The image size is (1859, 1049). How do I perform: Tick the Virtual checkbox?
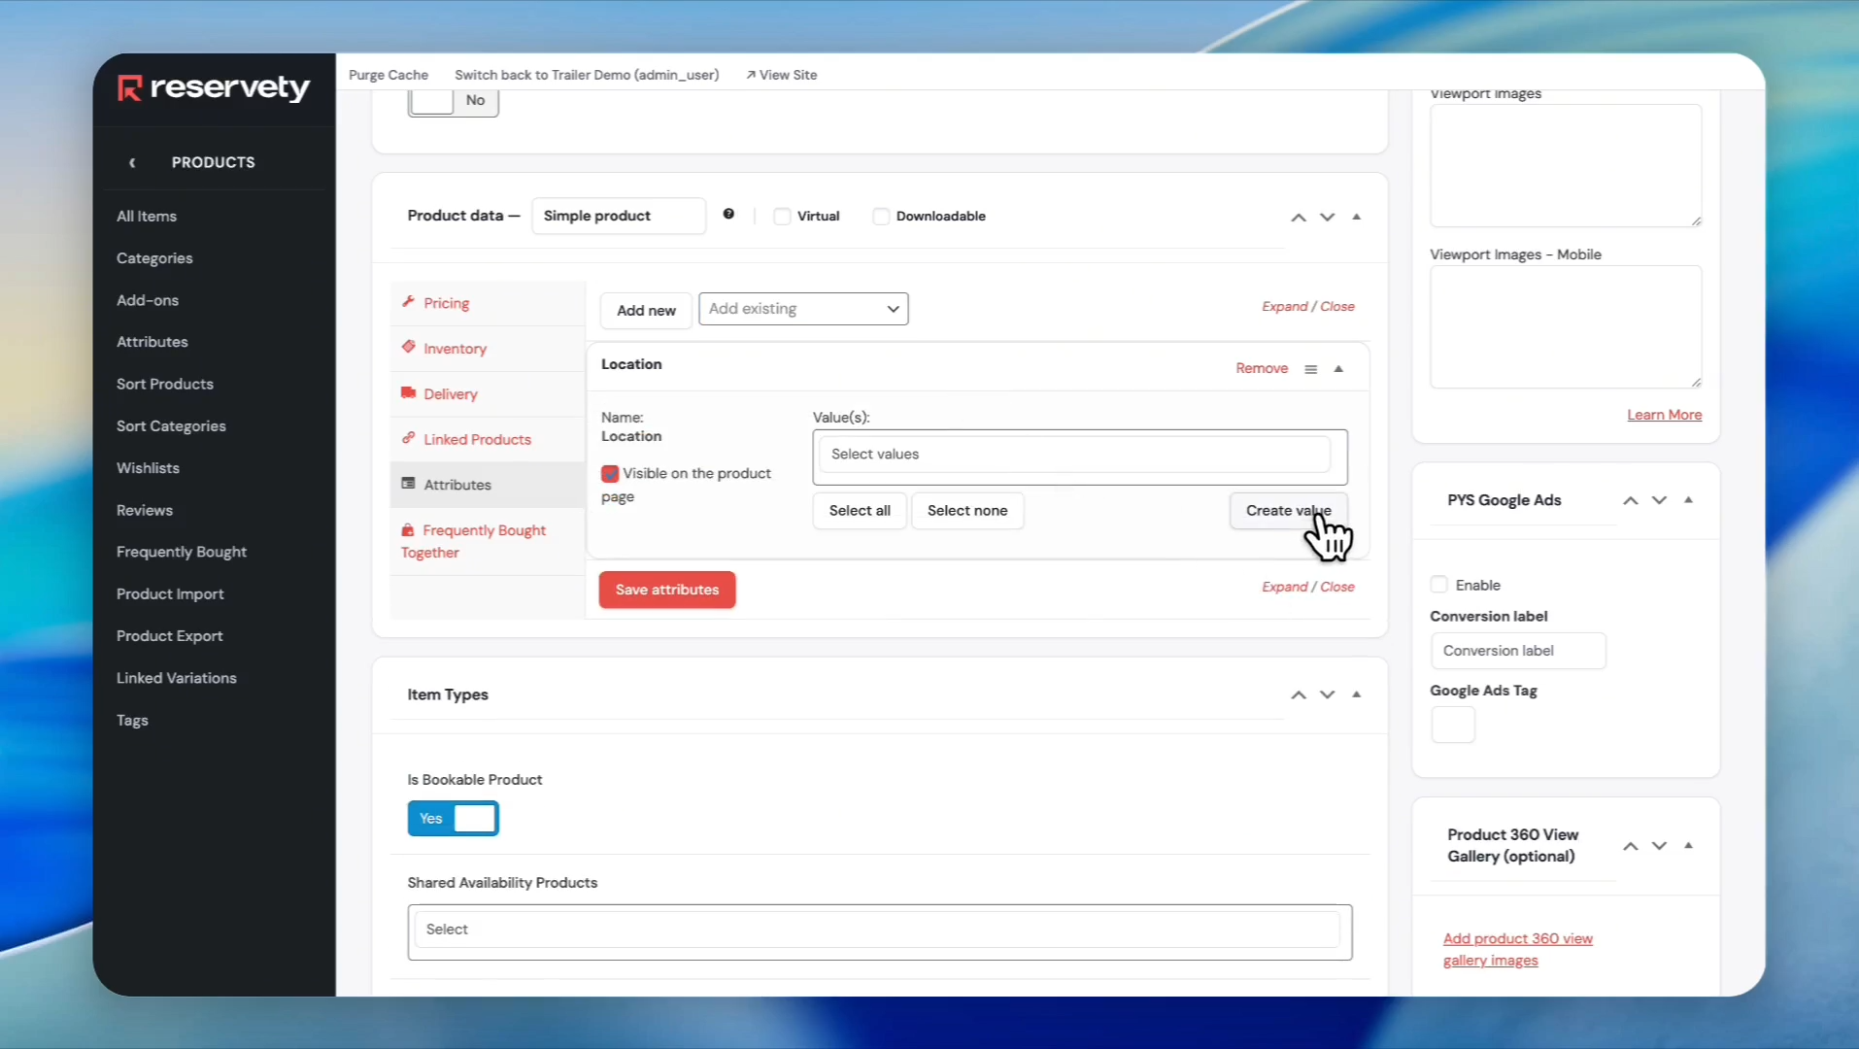coord(782,217)
